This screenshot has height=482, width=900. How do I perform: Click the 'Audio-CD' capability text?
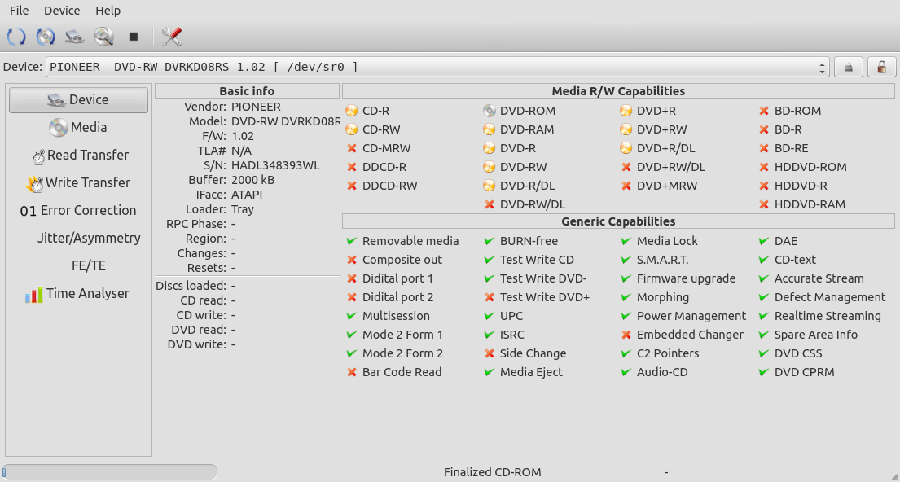pyautogui.click(x=662, y=372)
